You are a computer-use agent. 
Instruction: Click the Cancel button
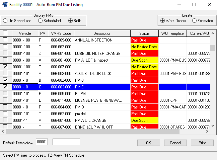pyautogui.click(x=175, y=143)
